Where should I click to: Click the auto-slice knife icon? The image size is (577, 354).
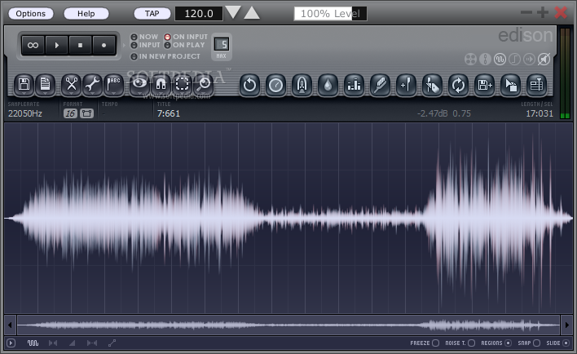433,86
